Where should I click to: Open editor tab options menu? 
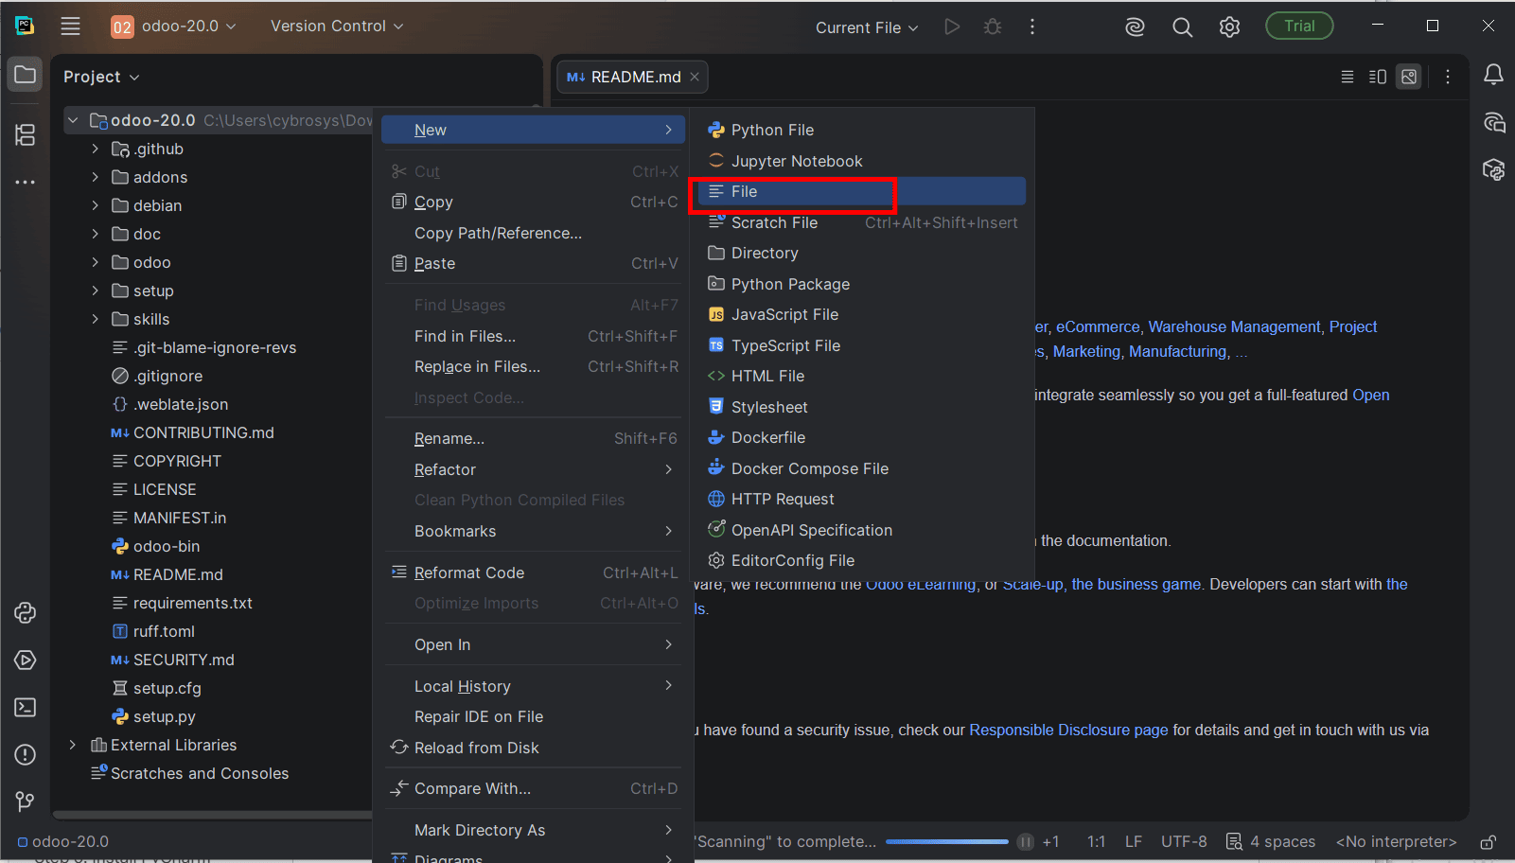[1448, 77]
